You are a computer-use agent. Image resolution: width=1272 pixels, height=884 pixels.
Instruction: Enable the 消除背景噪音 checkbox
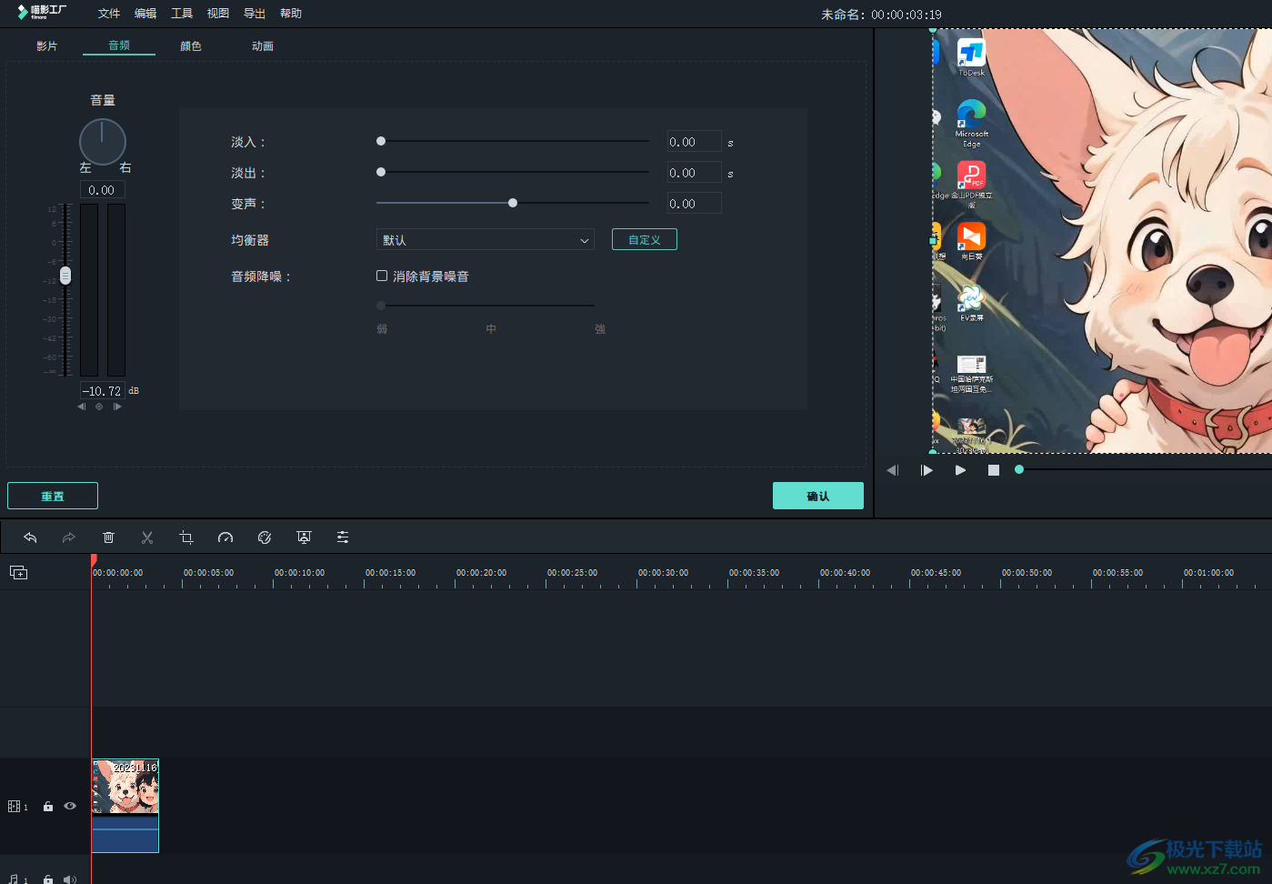tap(382, 276)
